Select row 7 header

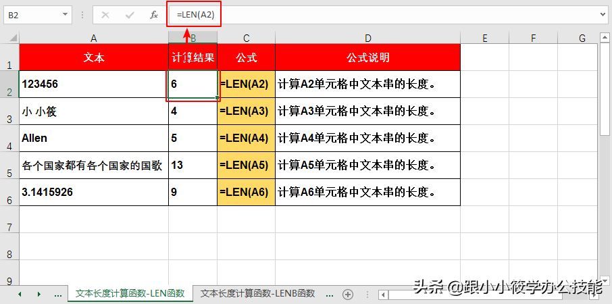[x=9, y=220]
